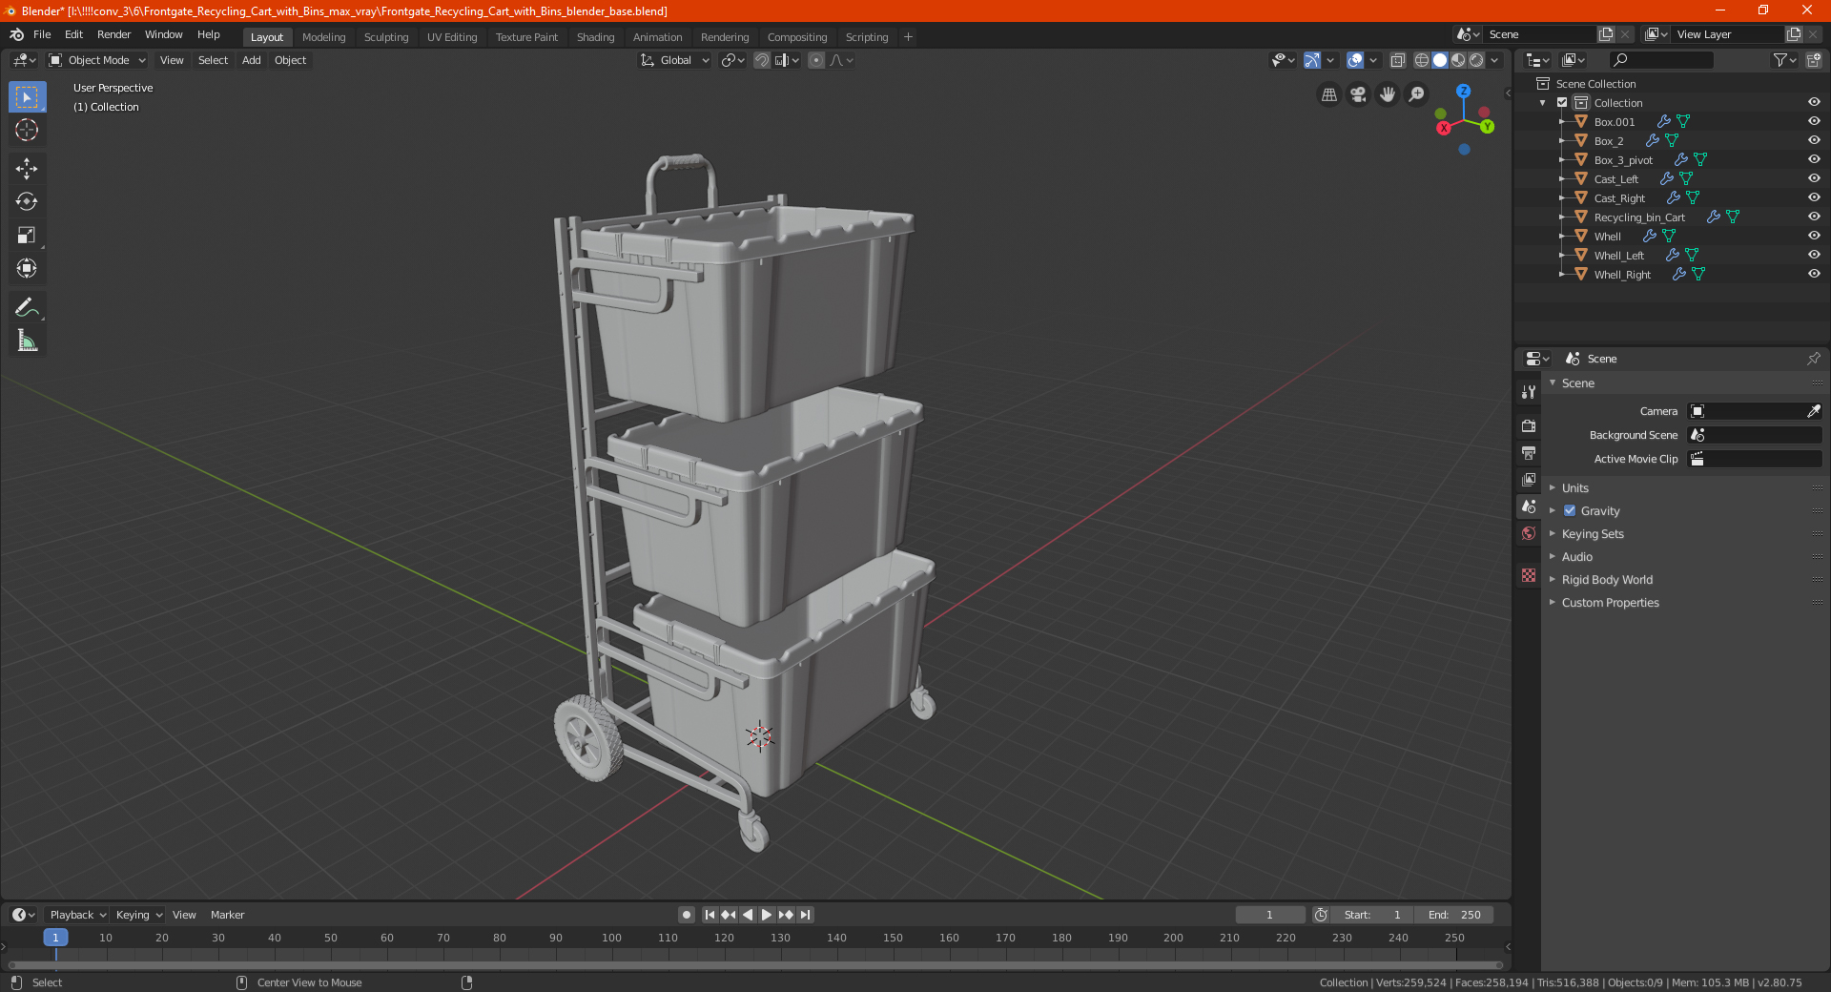This screenshot has width=1831, height=992.
Task: Open the Render properties tab
Action: point(1529,425)
